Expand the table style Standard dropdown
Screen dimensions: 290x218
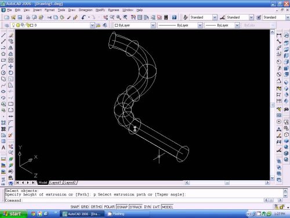[x=288, y=17]
